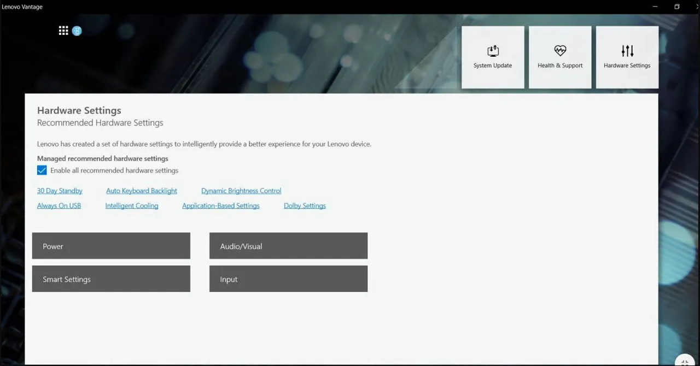Click the Auto Keyboard Backlight link
Image resolution: width=700 pixels, height=366 pixels.
(142, 191)
